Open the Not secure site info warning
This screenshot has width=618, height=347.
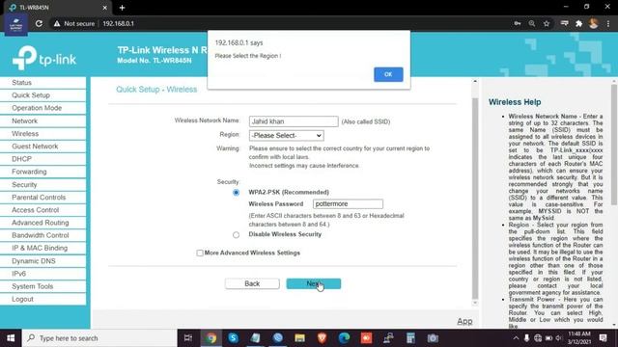click(x=74, y=23)
